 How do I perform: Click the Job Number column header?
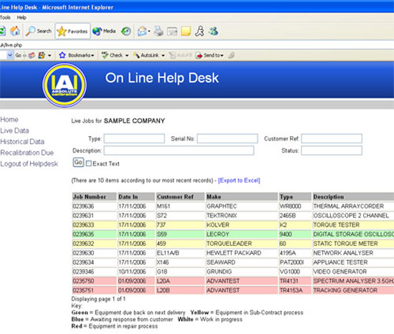coord(95,197)
